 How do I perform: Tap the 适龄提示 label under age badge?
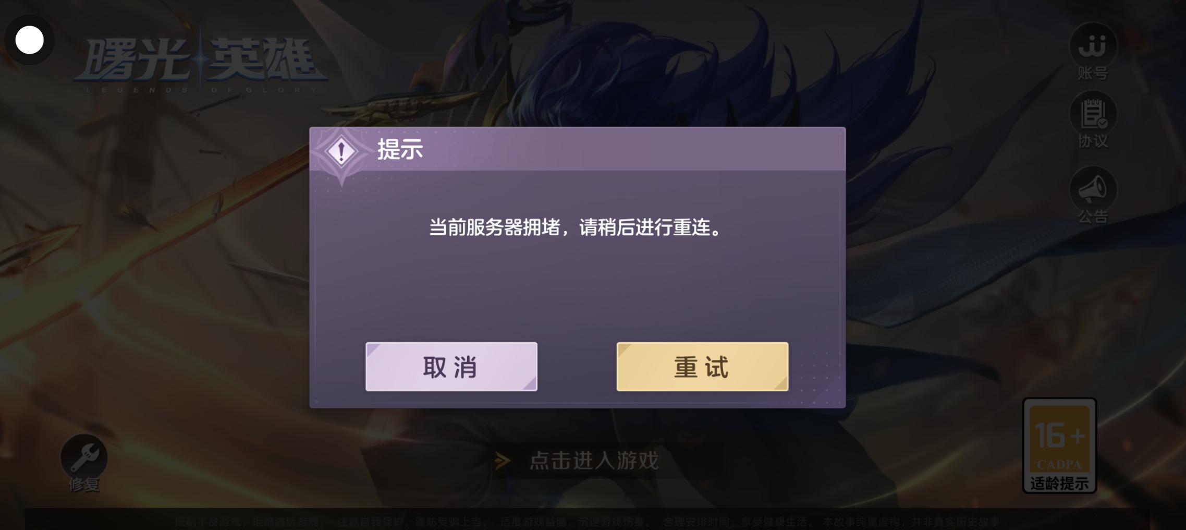pyautogui.click(x=1060, y=484)
